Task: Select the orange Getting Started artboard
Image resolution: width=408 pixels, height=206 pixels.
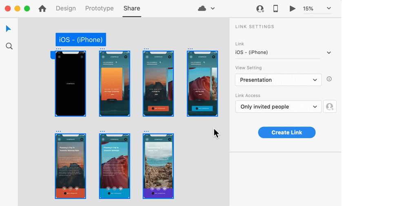Action: tap(115, 84)
